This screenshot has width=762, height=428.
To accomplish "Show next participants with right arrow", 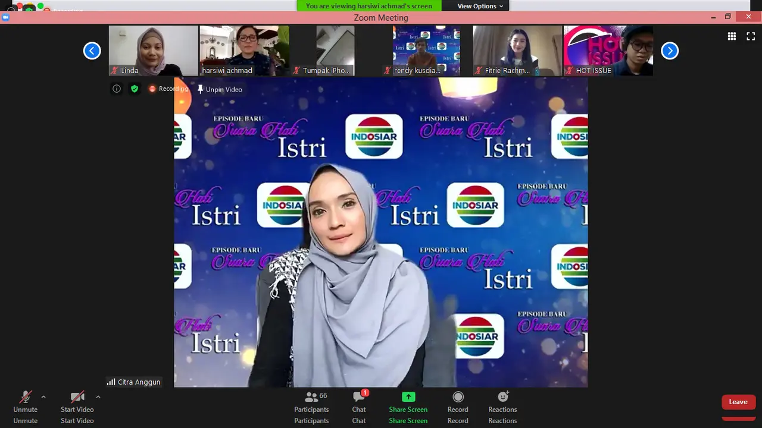I will [670, 51].
